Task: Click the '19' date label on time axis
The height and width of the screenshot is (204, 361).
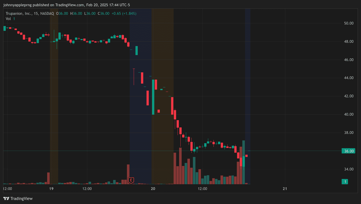Action: click(51, 189)
